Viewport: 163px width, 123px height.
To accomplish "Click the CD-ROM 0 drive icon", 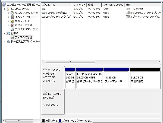I will tap(45, 94).
